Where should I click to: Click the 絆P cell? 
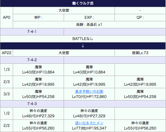pos(38,17)
